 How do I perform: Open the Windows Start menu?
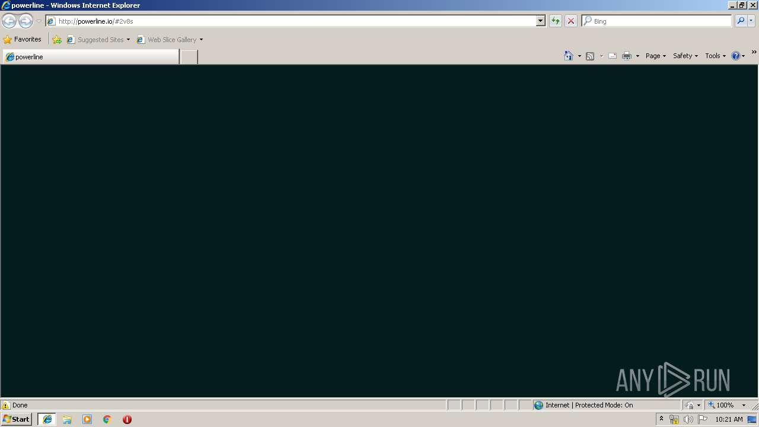point(17,419)
